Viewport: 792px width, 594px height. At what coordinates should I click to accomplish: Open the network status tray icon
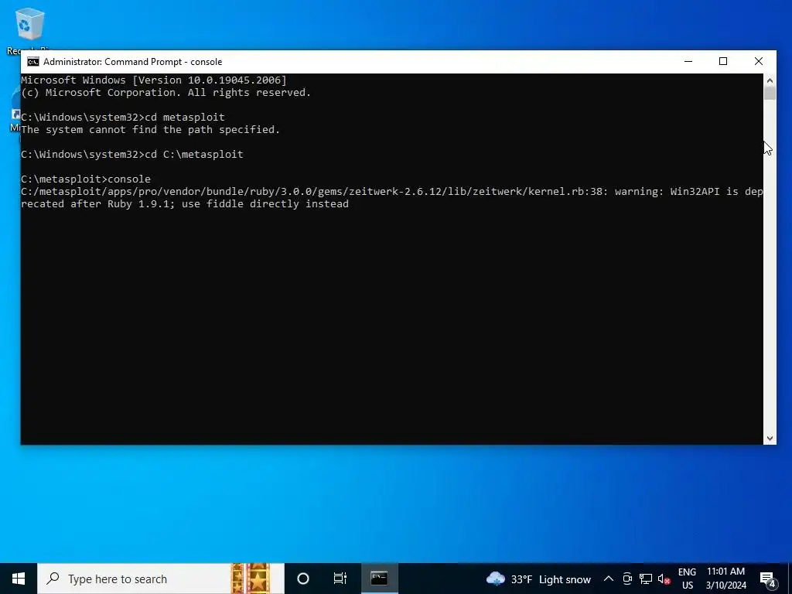pyautogui.click(x=645, y=579)
